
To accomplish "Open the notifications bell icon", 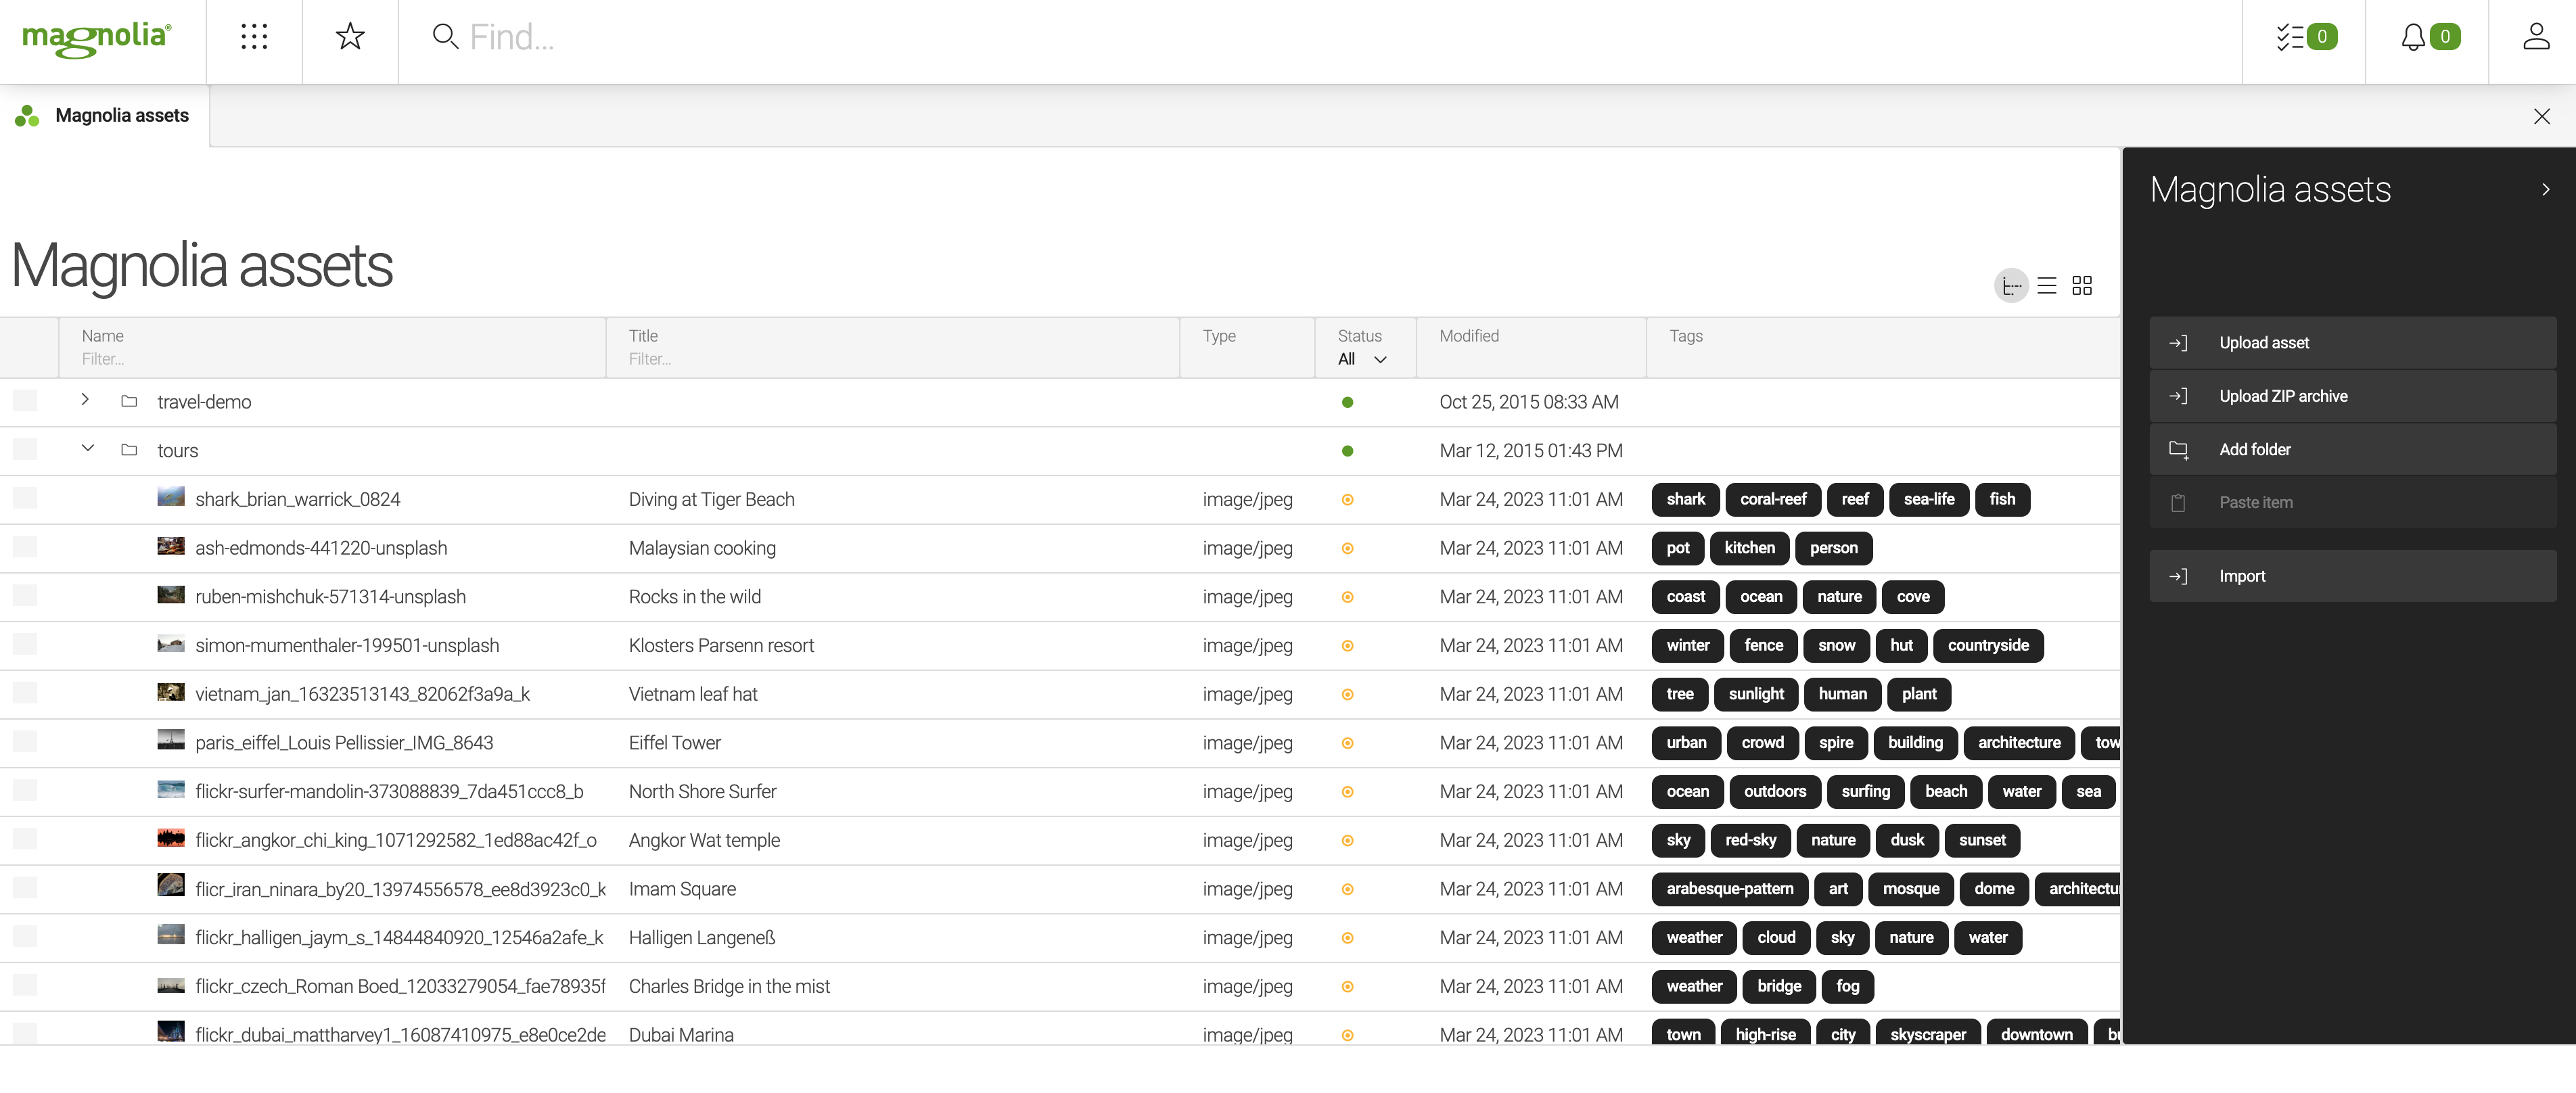I will pyautogui.click(x=2413, y=37).
